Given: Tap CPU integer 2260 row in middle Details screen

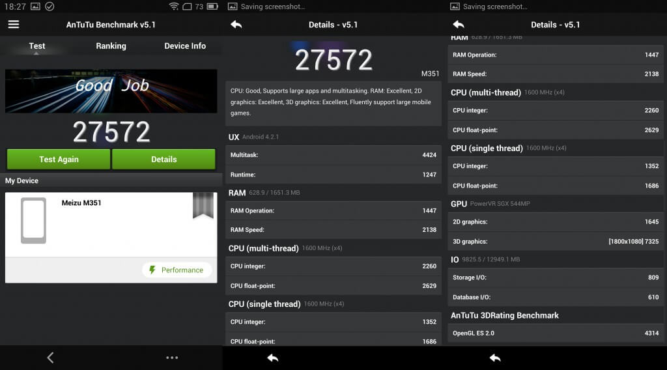Looking at the screenshot, I should pos(333,266).
